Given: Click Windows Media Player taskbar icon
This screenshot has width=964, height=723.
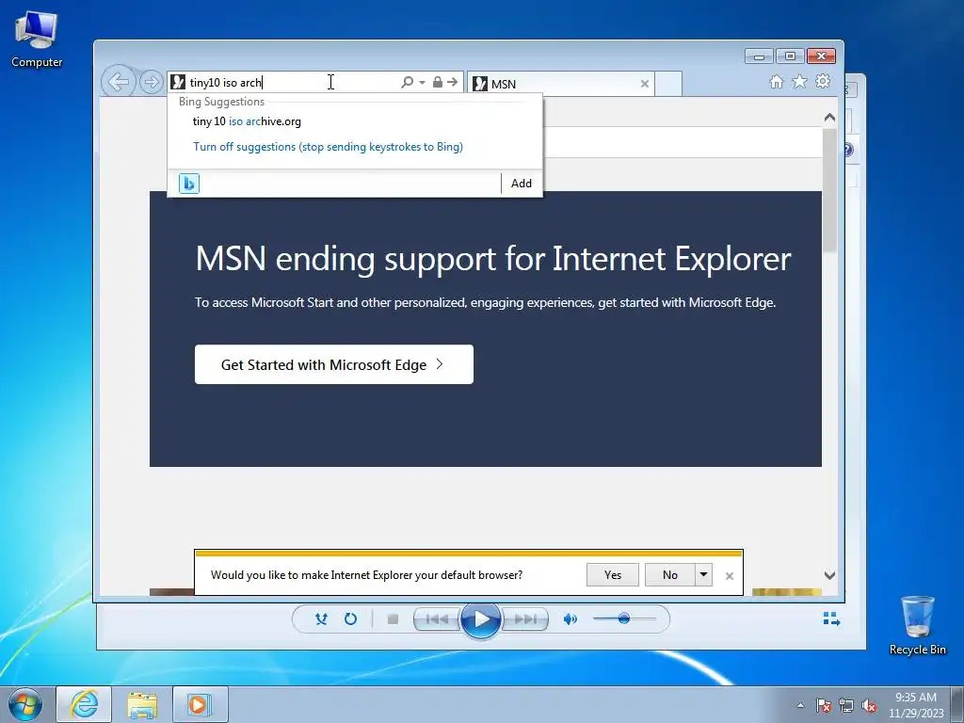Looking at the screenshot, I should point(200,704).
